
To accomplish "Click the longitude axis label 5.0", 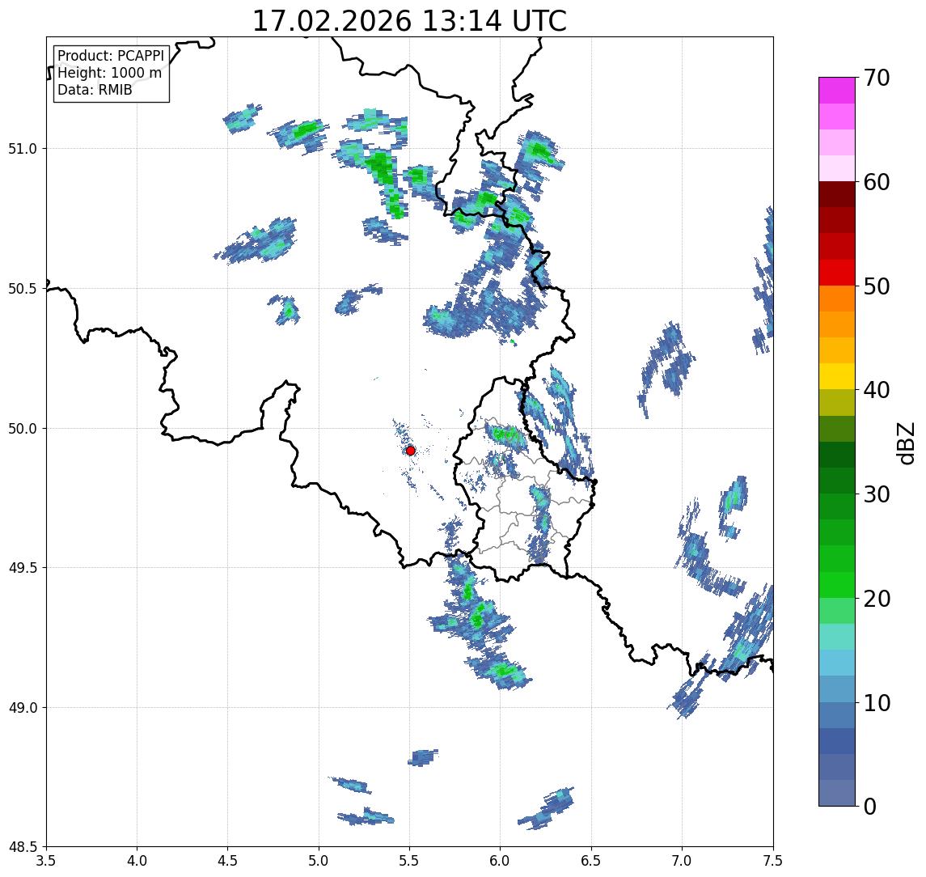I will click(x=319, y=861).
